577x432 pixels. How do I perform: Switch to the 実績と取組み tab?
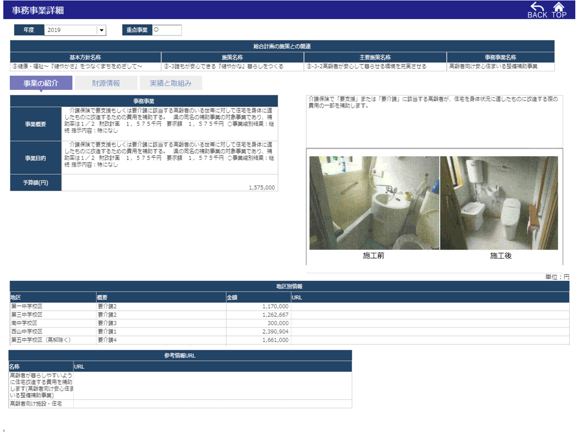pyautogui.click(x=171, y=83)
